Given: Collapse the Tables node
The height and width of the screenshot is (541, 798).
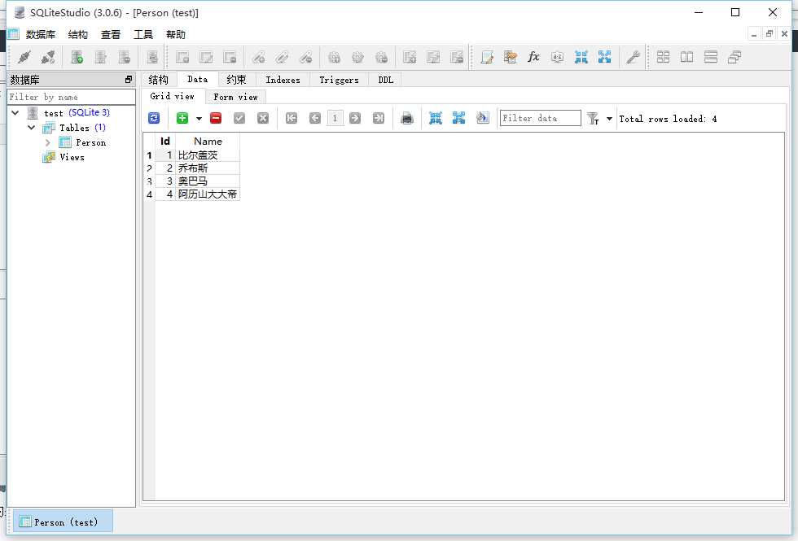Looking at the screenshot, I should point(32,128).
